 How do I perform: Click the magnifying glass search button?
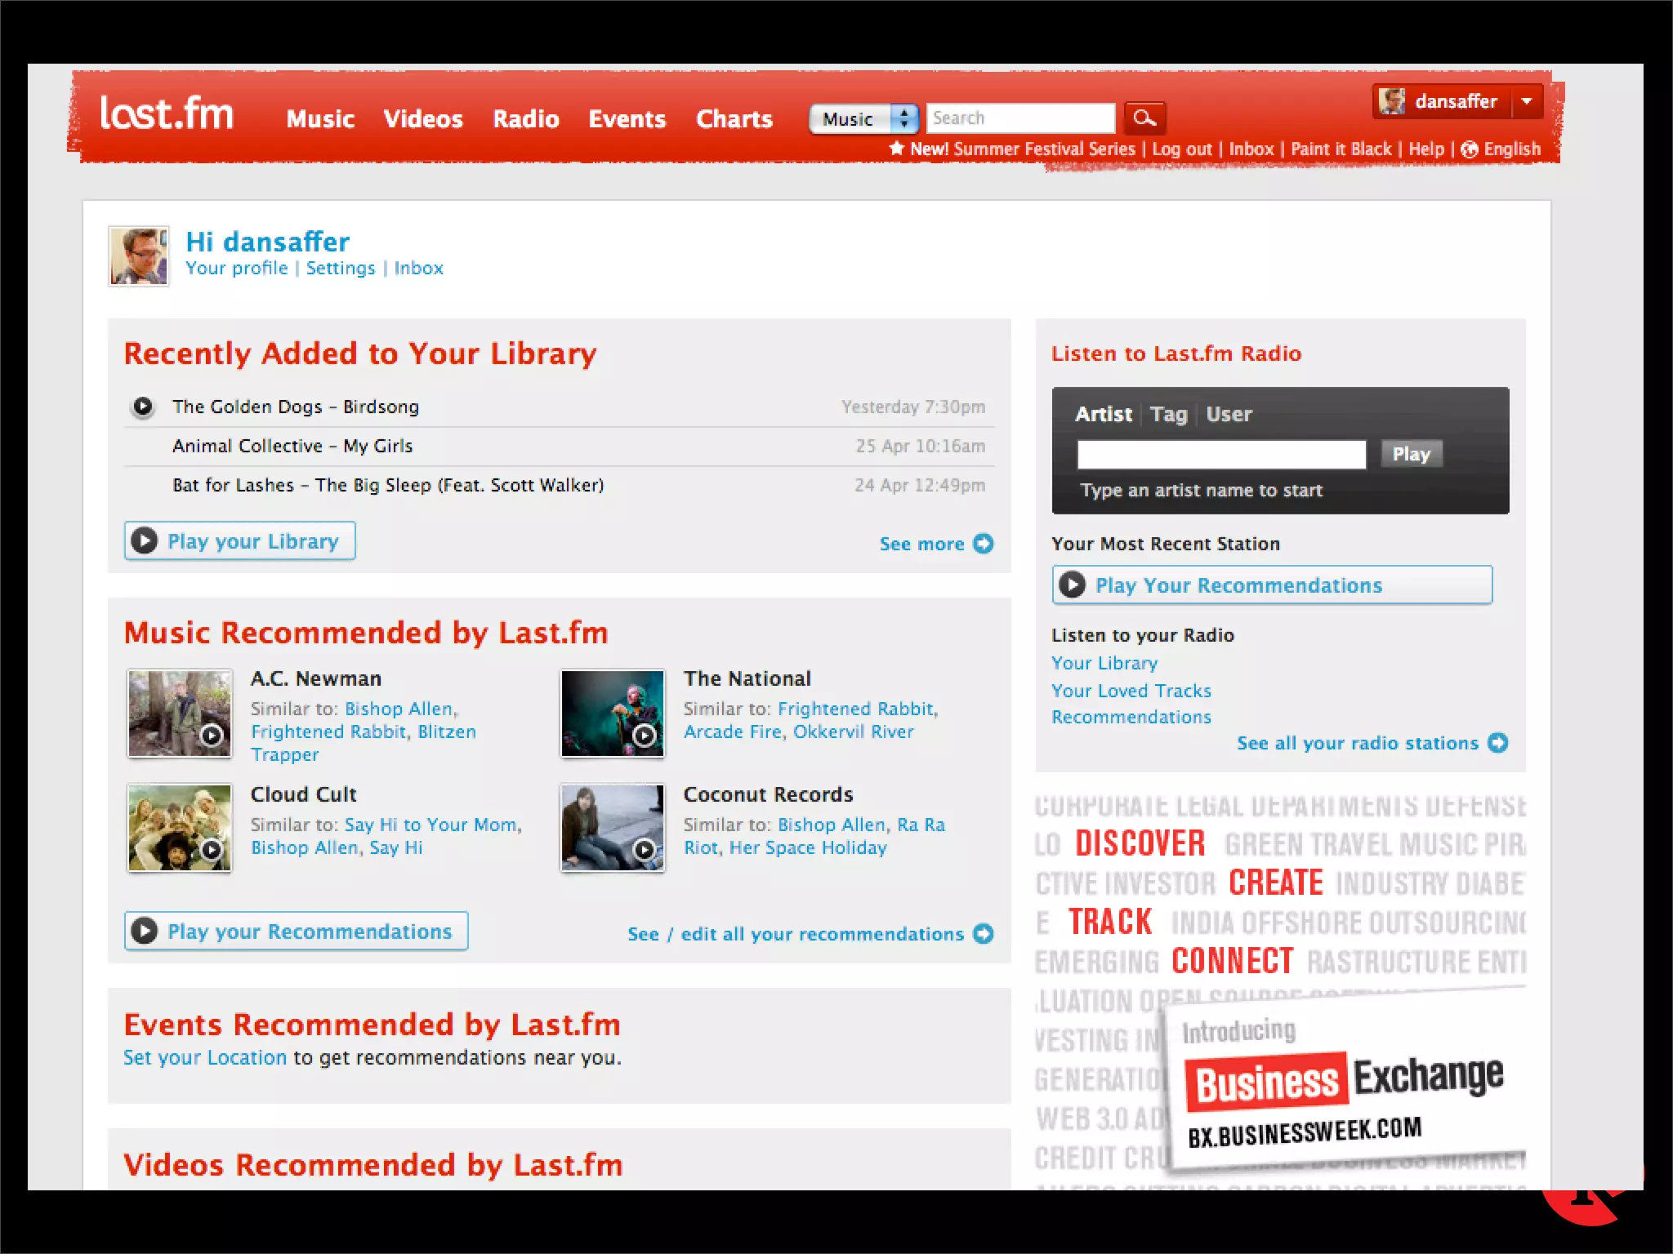tap(1144, 118)
